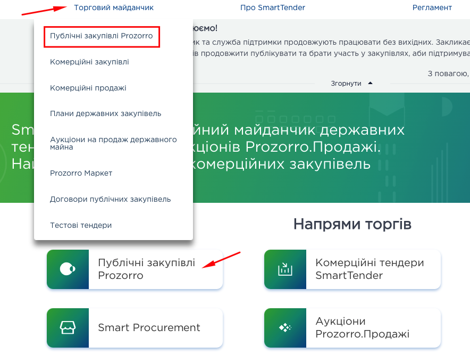This screenshot has width=470, height=354.
Task: Select Комерційні продажі menu entry
Action: coord(88,88)
